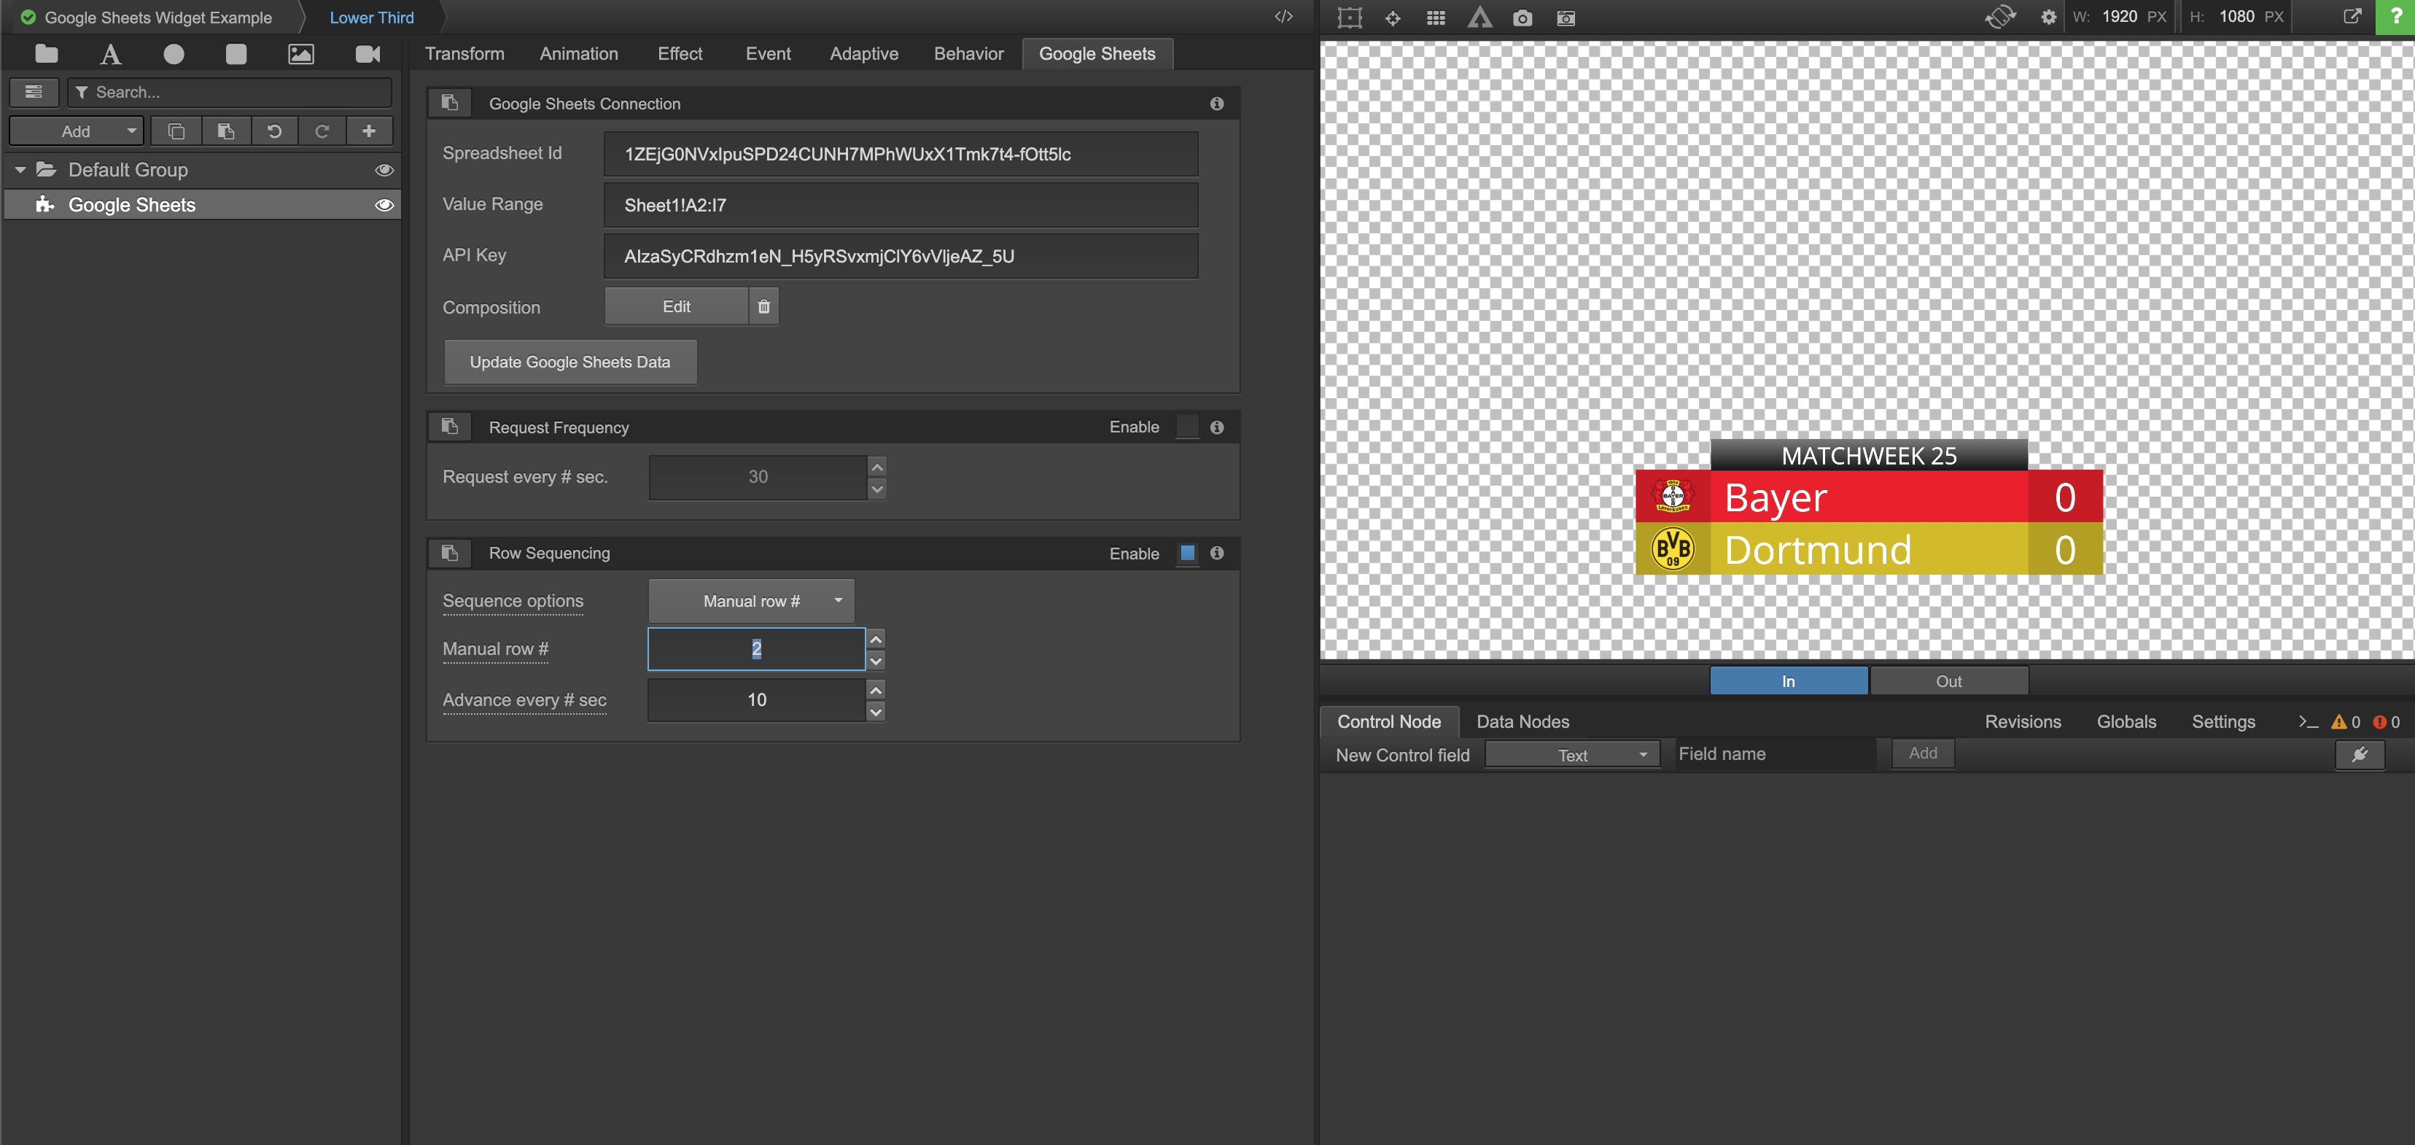Viewport: 2415px width, 1145px height.
Task: Add a folder group element
Action: coord(46,53)
